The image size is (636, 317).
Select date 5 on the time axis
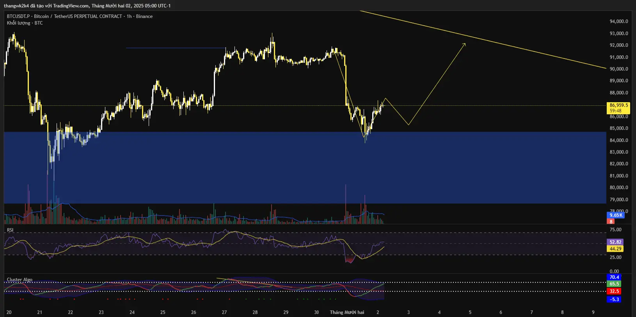point(470,312)
